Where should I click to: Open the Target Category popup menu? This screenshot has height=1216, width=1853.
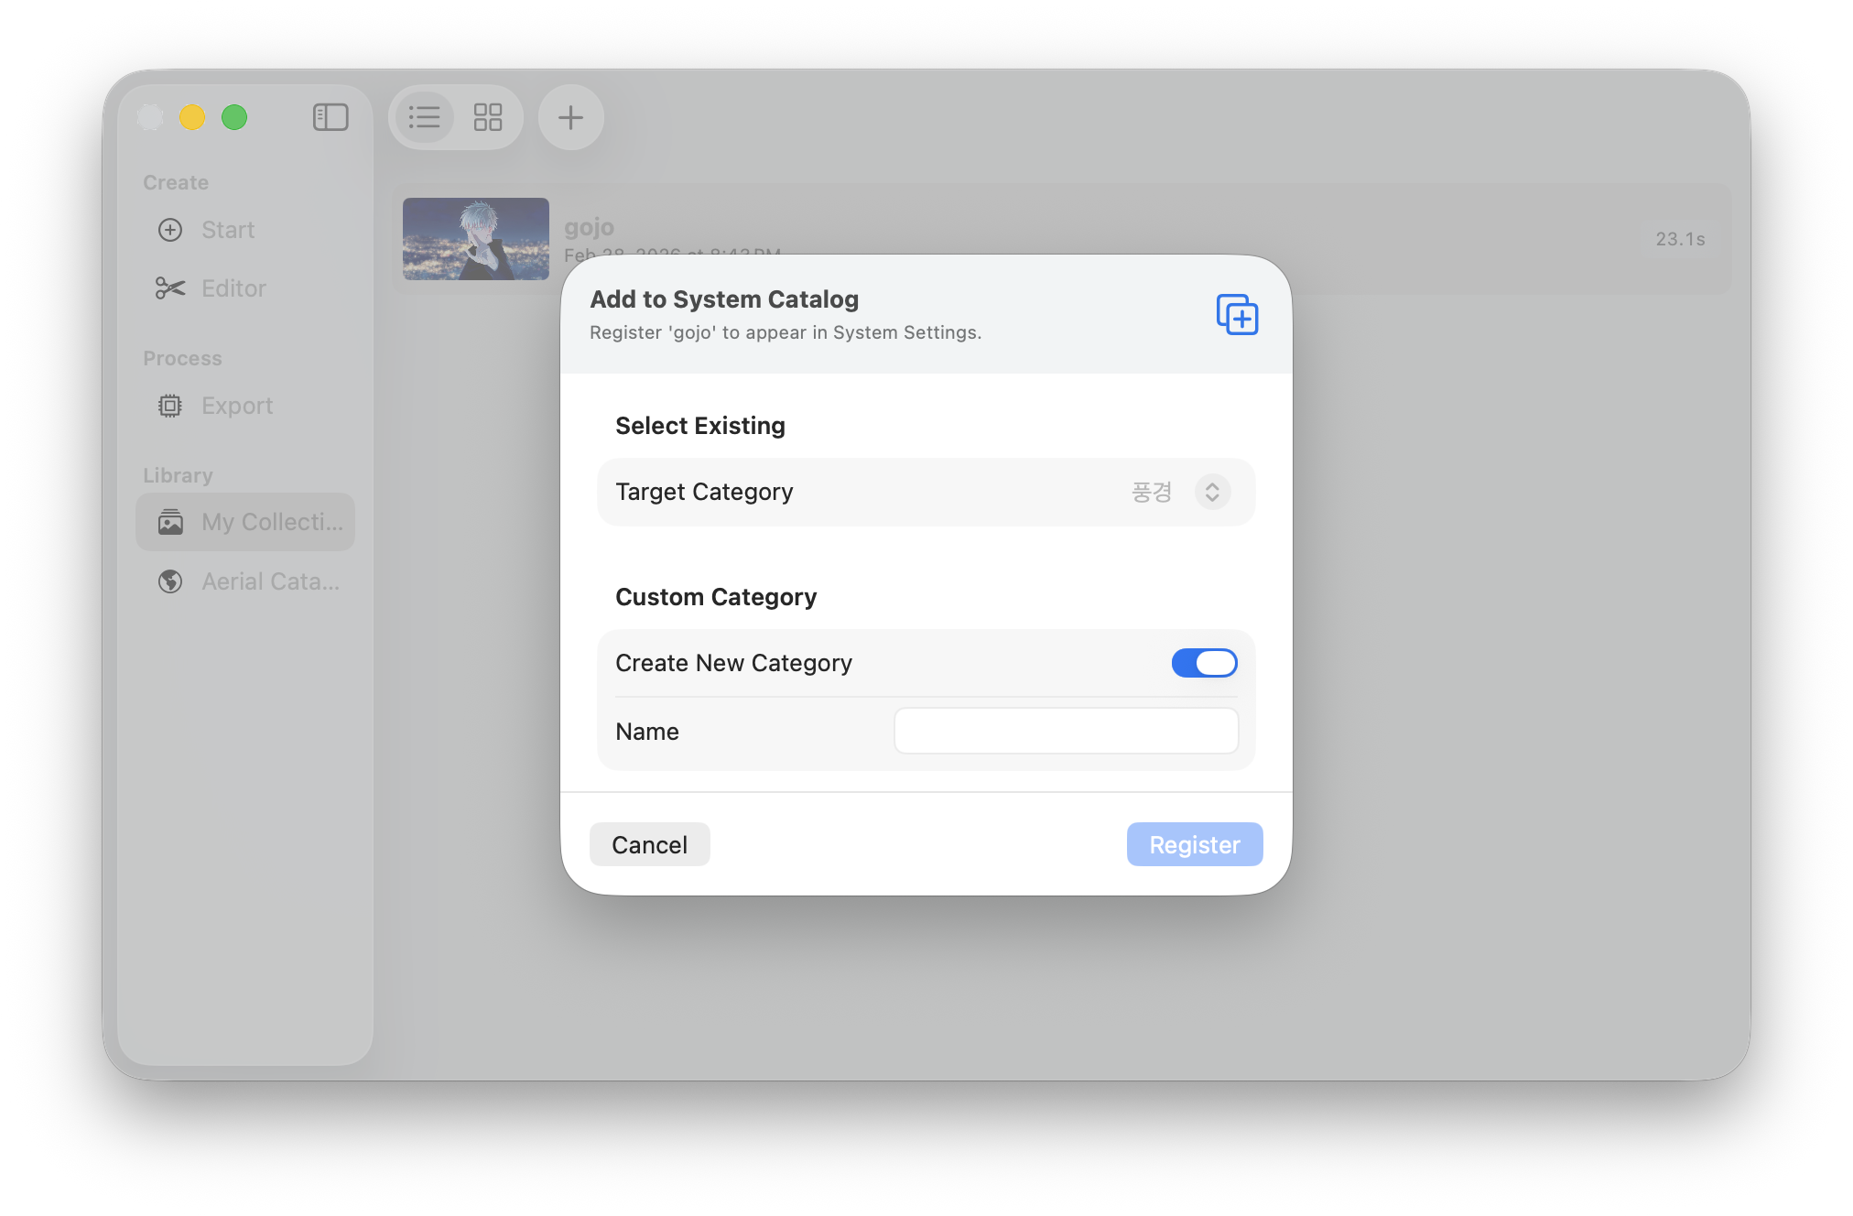[1152, 493]
